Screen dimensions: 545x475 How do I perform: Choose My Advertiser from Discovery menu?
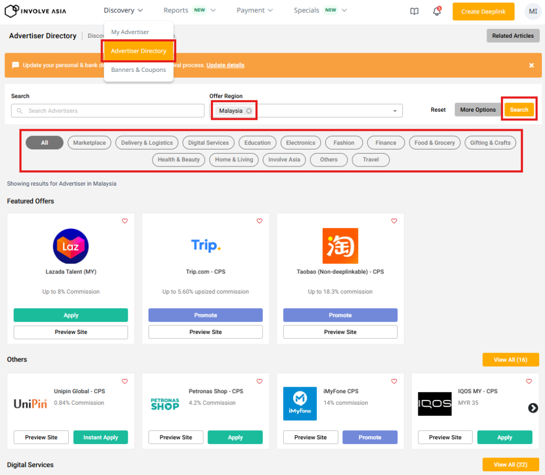tap(130, 32)
